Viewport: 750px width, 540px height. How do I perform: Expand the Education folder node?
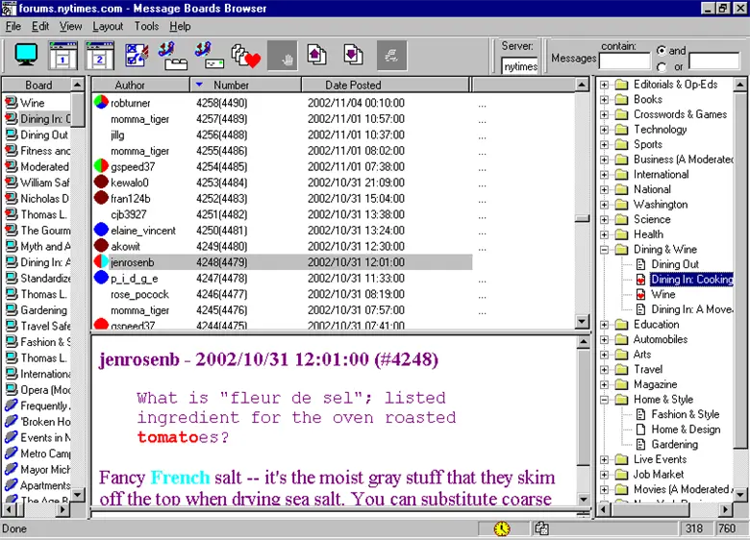pos(605,325)
